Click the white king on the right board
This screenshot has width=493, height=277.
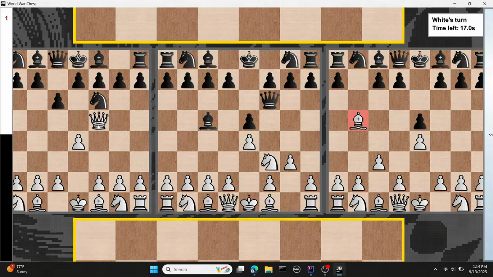(x=420, y=203)
